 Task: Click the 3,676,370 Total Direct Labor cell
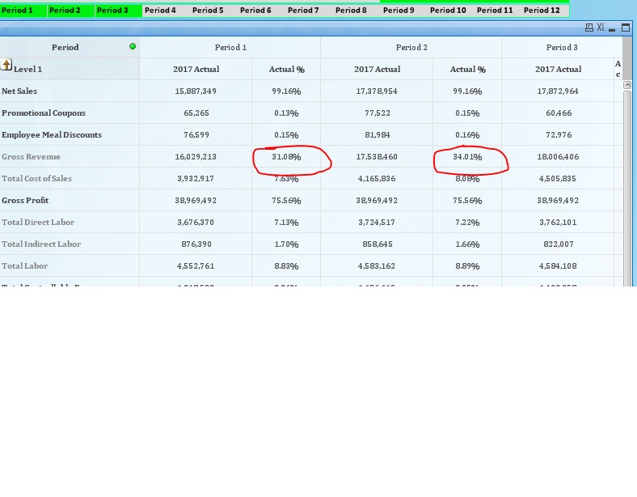pyautogui.click(x=196, y=222)
